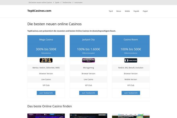Viewport: 177px width, 118px height.
Task: Click 'zum Testbericht' under Mega Casino
Action: [46, 93]
